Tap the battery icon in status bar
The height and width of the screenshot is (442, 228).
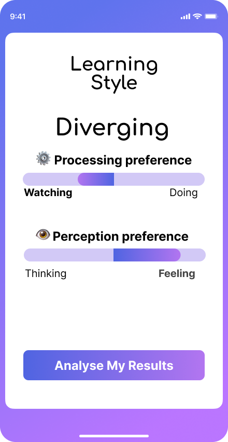211,17
